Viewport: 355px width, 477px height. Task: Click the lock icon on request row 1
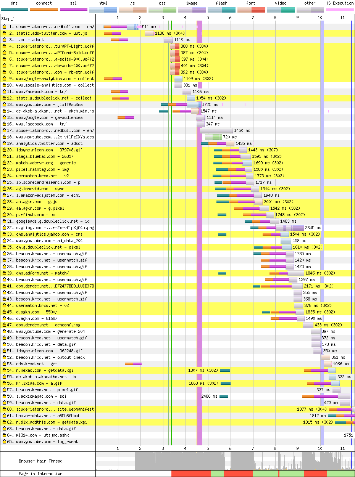[x=5, y=27]
